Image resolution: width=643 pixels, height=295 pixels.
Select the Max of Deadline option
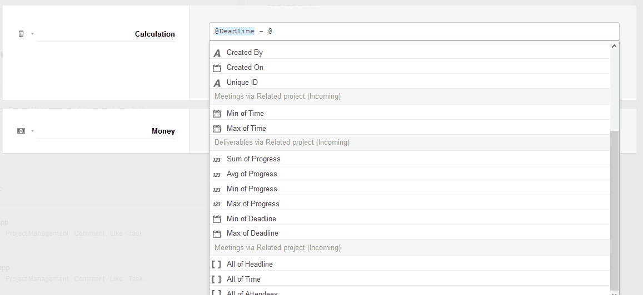coord(252,233)
